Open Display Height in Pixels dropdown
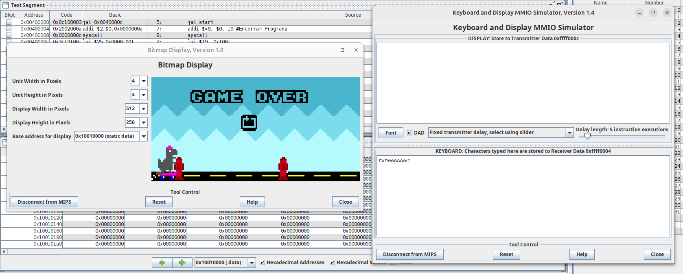Viewport: 683px width, 274px height. 144,122
